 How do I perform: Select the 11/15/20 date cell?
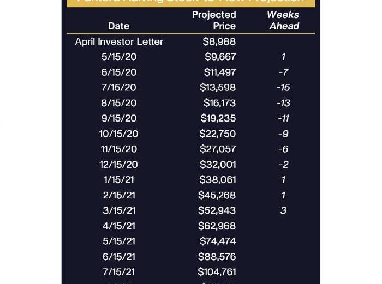tap(119, 149)
